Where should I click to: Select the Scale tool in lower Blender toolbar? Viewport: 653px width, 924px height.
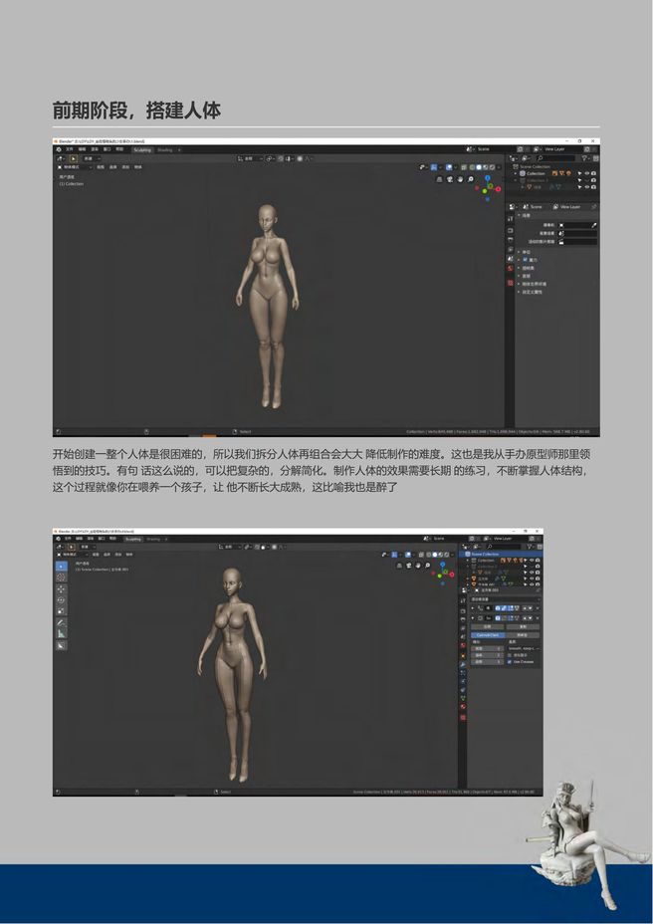pos(62,611)
